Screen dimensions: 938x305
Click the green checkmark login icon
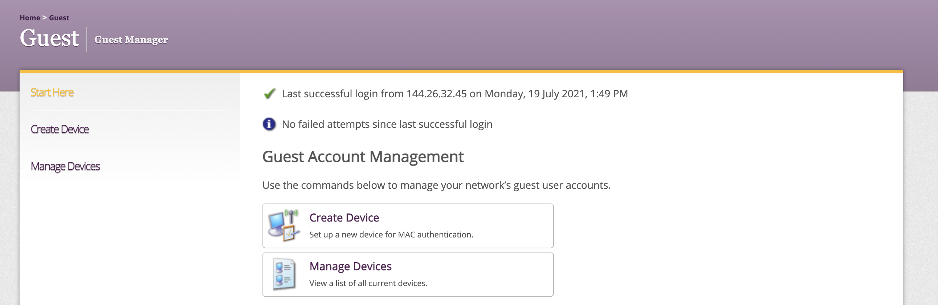click(x=269, y=94)
